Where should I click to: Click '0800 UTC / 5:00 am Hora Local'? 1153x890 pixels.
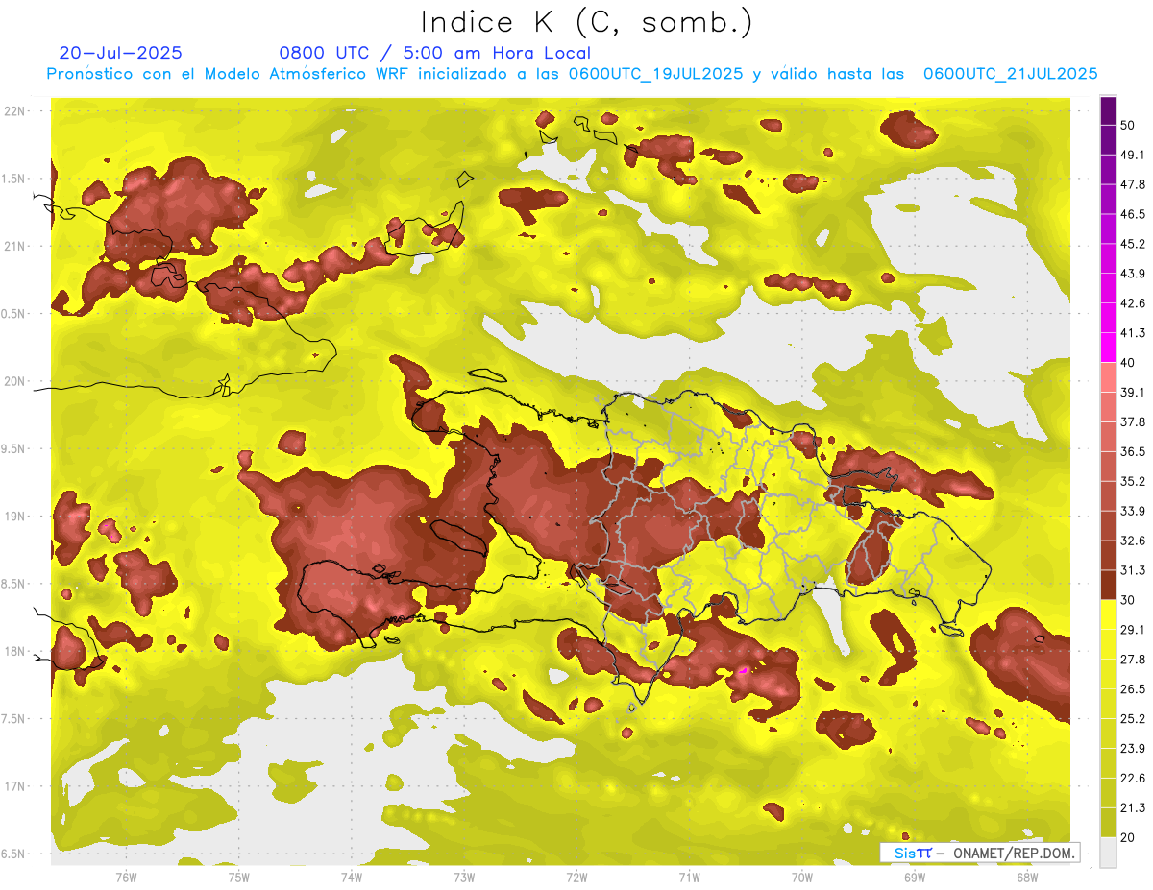pos(434,53)
